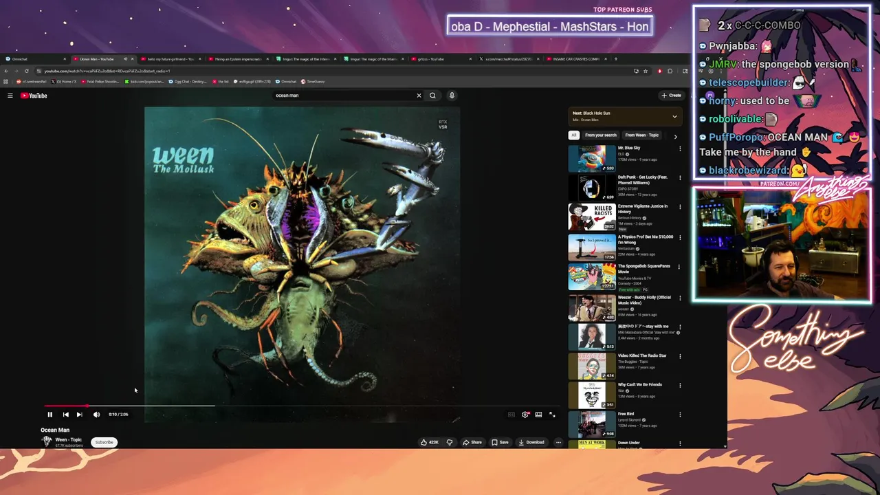The image size is (880, 495).
Task: Seek on the red video progress bar
Action: tap(300, 406)
